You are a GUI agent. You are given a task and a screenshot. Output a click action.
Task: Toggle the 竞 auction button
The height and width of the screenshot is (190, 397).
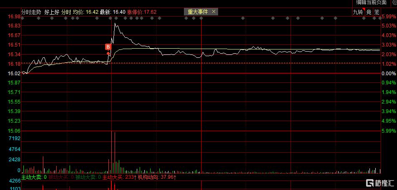click(x=369, y=12)
